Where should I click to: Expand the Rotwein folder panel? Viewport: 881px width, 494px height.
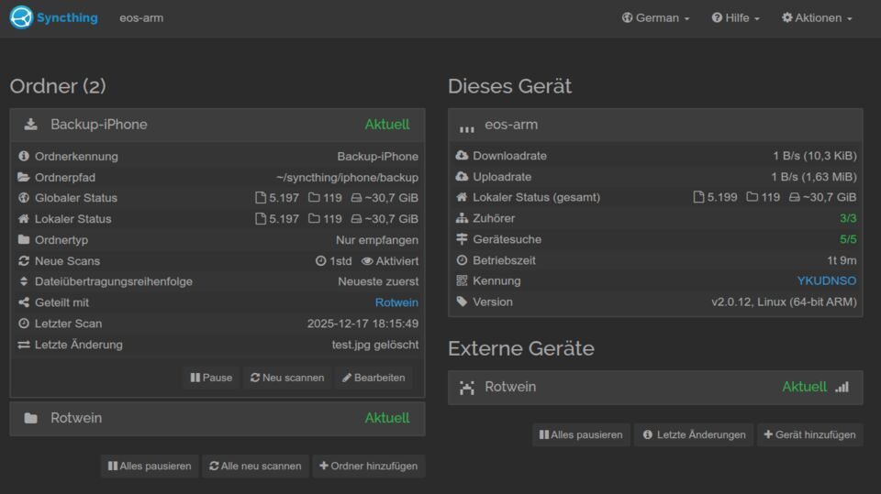click(x=217, y=418)
